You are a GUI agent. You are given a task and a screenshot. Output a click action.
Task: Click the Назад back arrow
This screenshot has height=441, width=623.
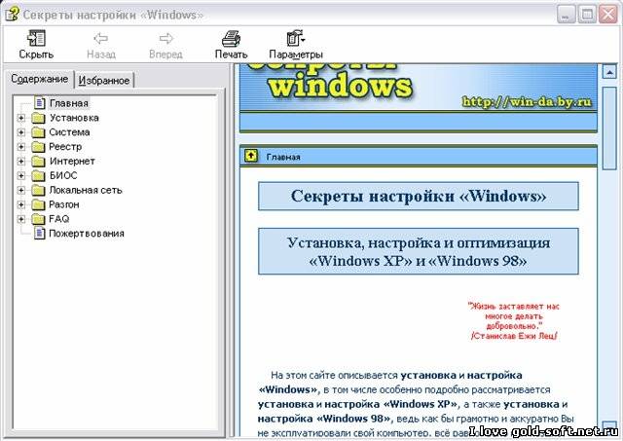[x=101, y=39]
